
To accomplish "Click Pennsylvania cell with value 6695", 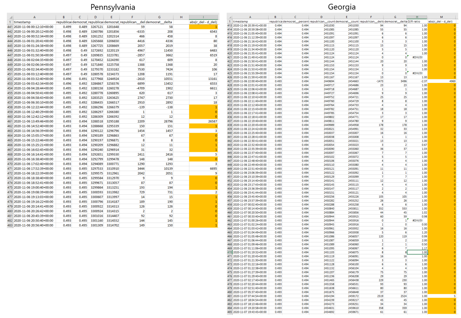I will (203, 169).
